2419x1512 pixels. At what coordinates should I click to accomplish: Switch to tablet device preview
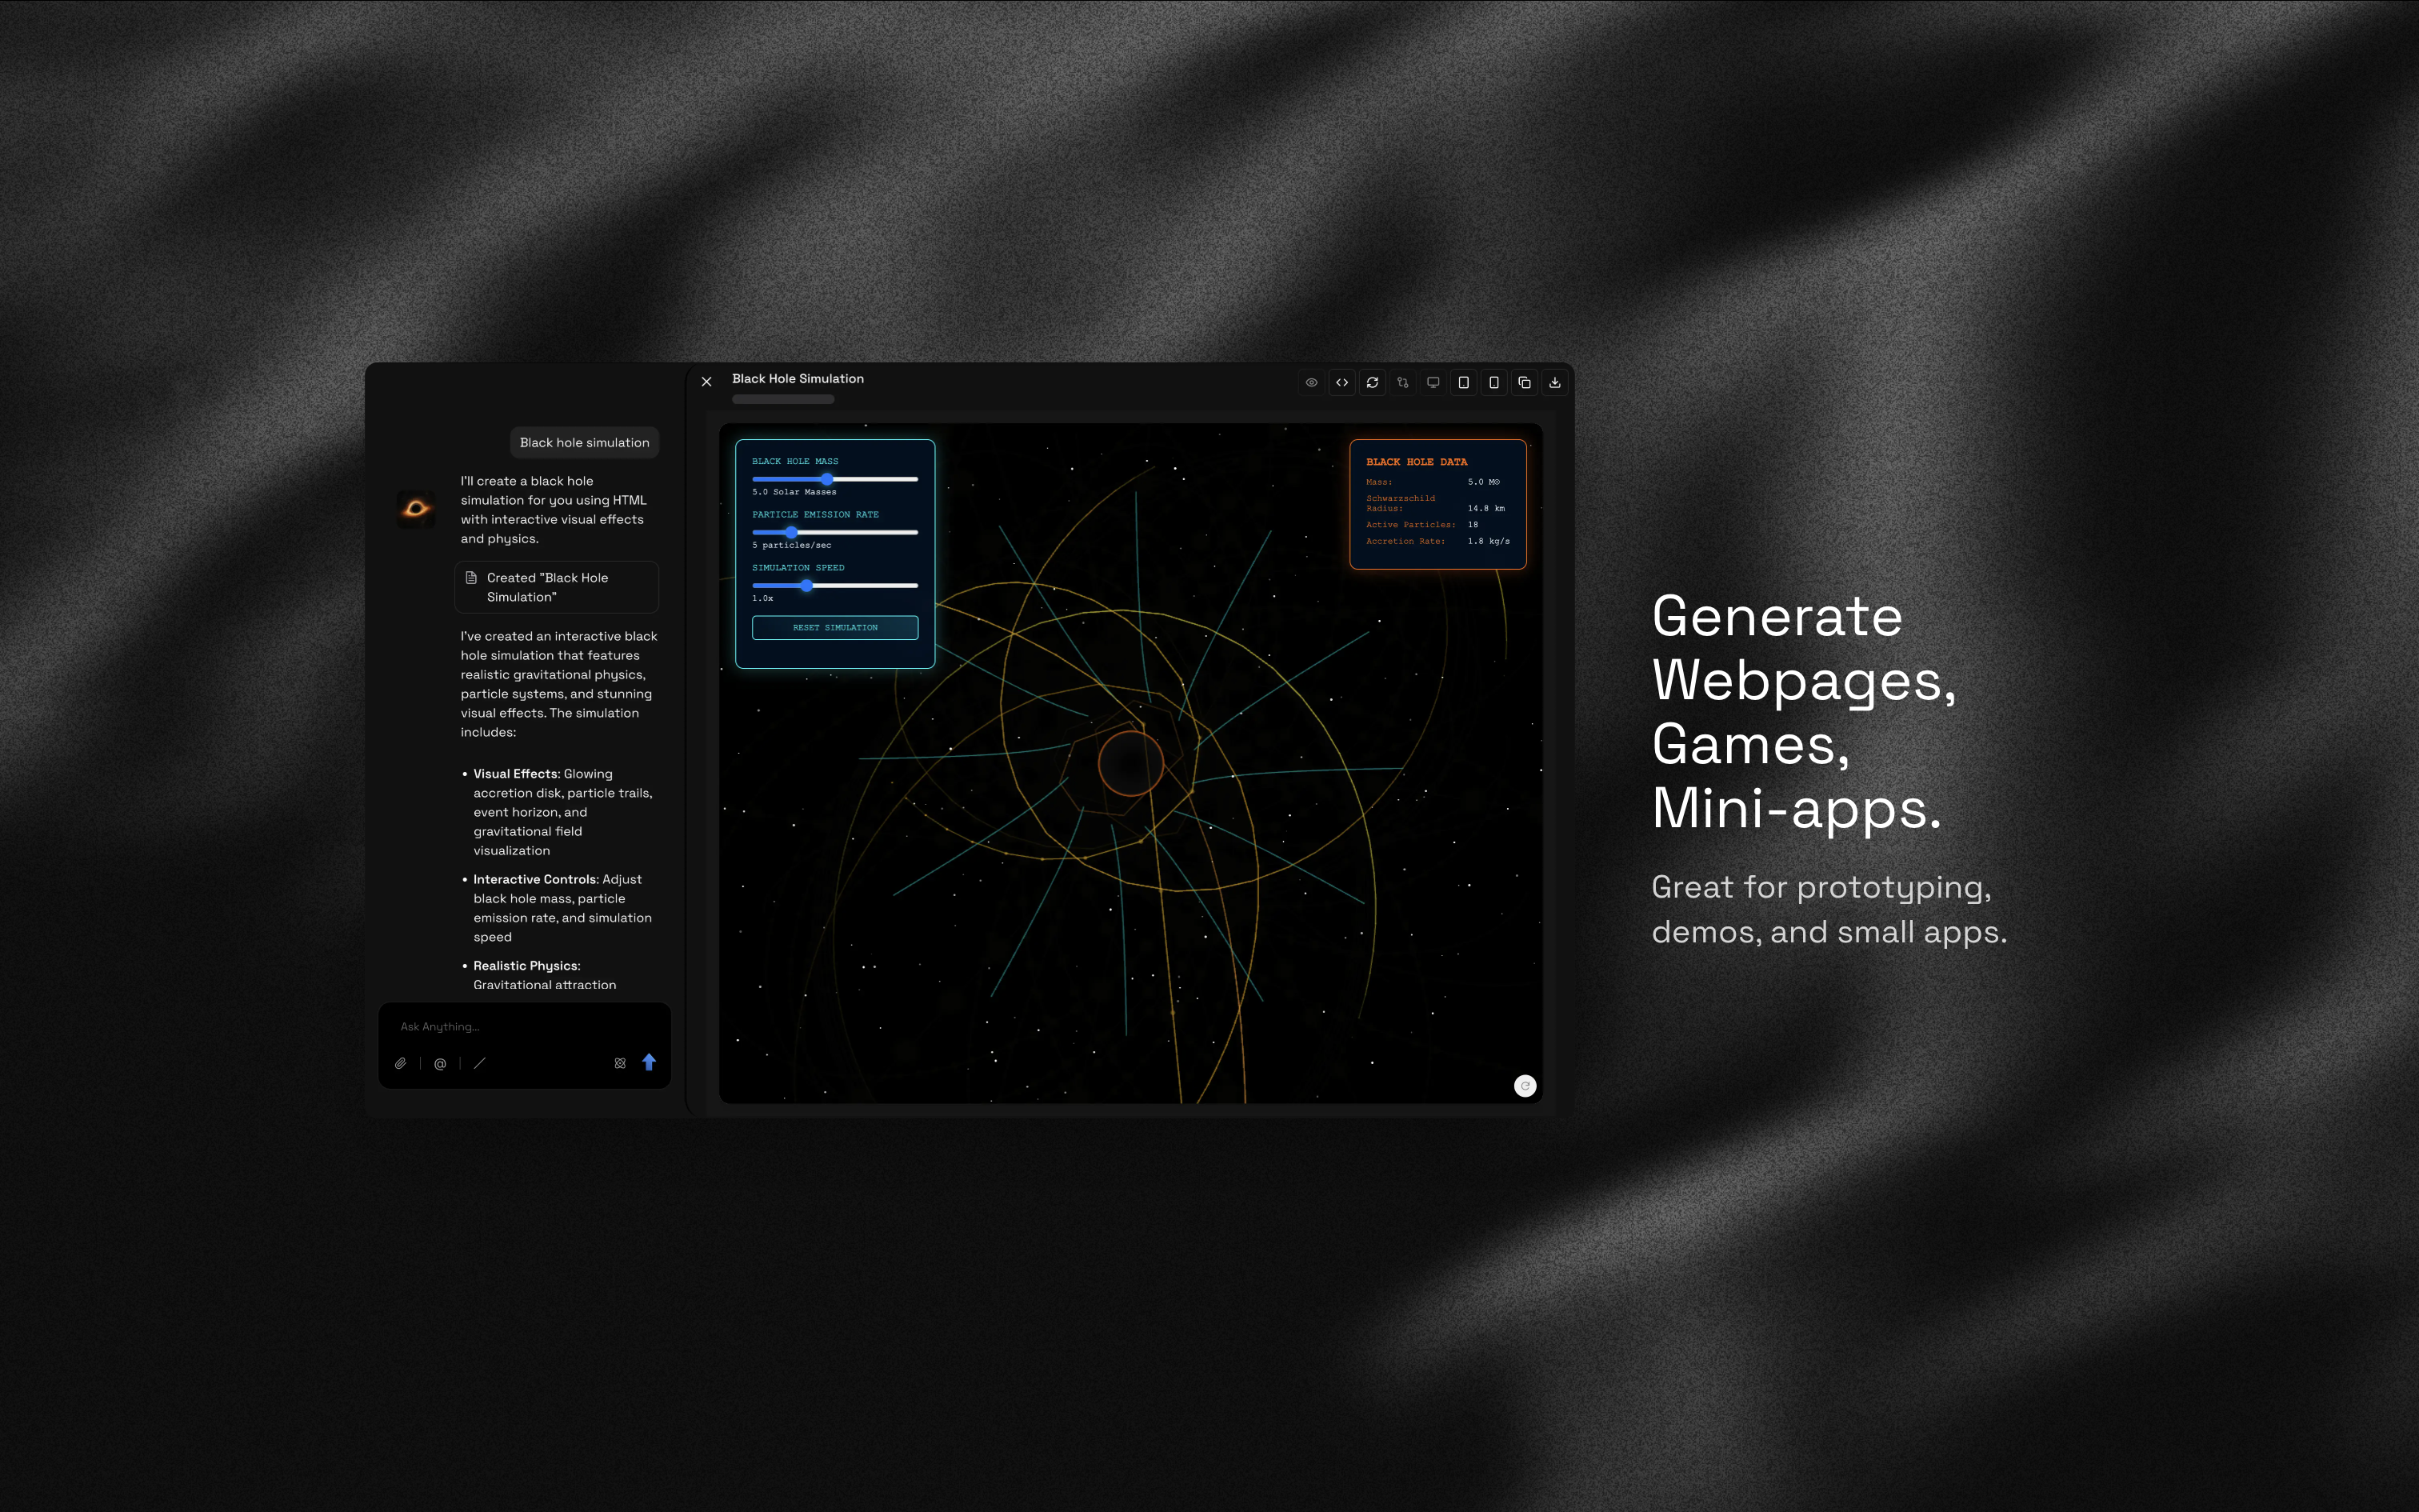[1463, 382]
